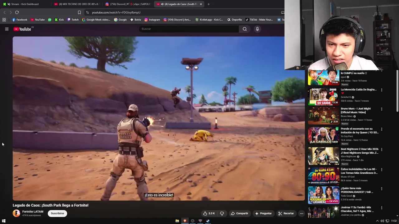Like the video with thumbs up
The image size is (399, 224).
click(x=209, y=213)
